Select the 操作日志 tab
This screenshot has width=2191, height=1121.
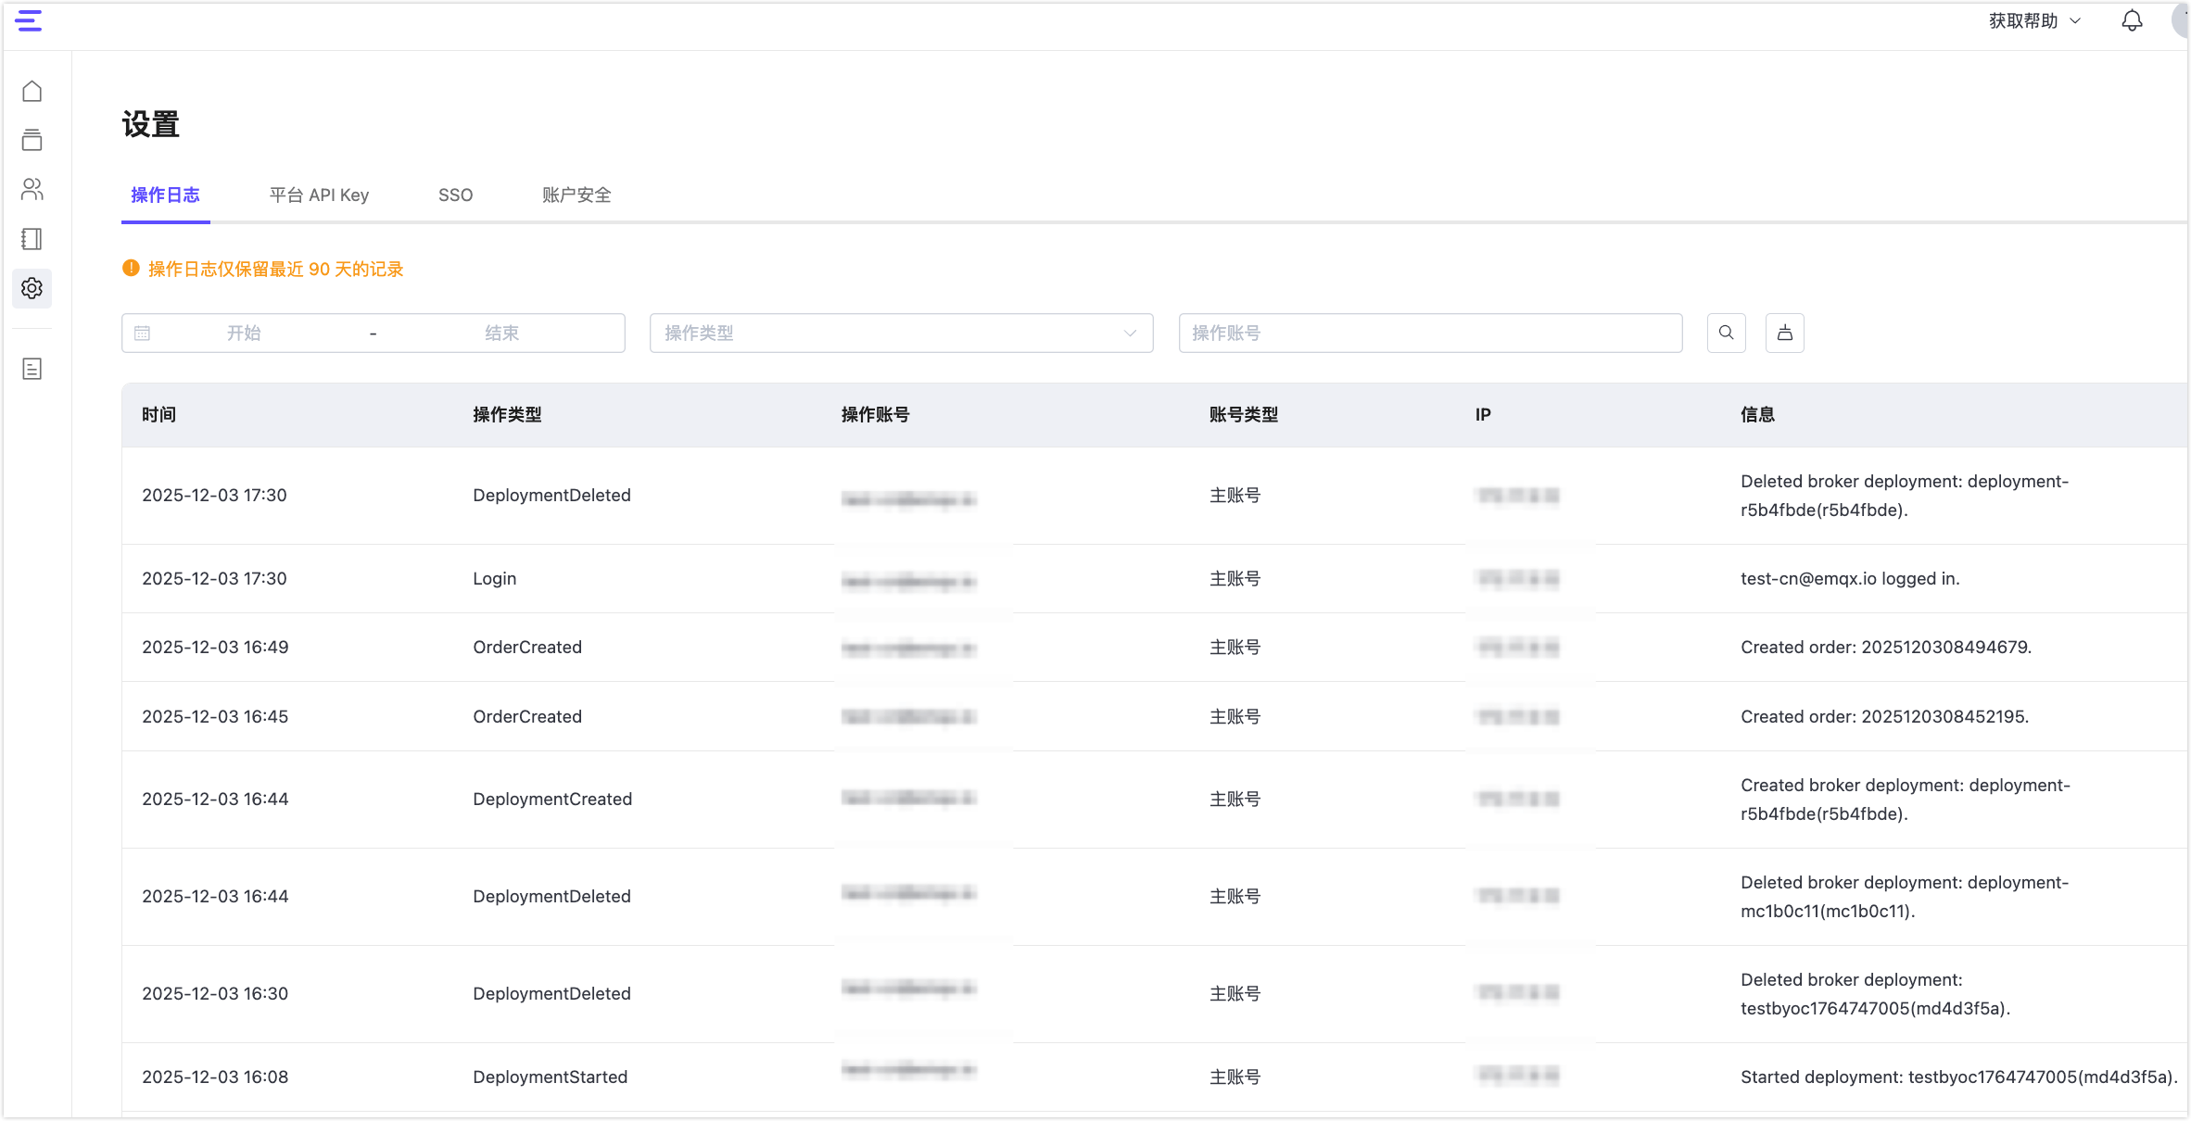165,195
